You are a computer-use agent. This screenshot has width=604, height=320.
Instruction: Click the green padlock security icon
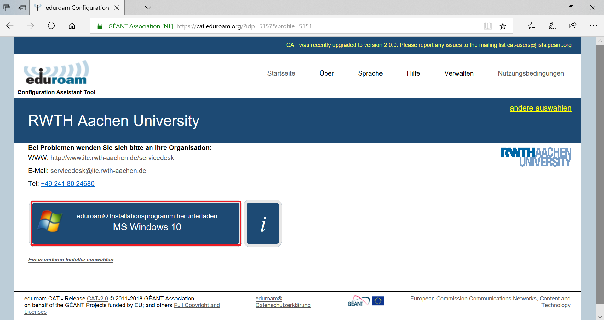[100, 26]
